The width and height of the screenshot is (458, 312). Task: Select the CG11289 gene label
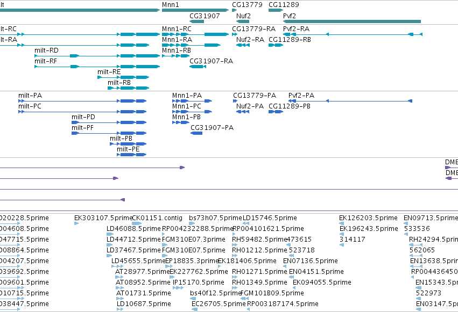(284, 5)
